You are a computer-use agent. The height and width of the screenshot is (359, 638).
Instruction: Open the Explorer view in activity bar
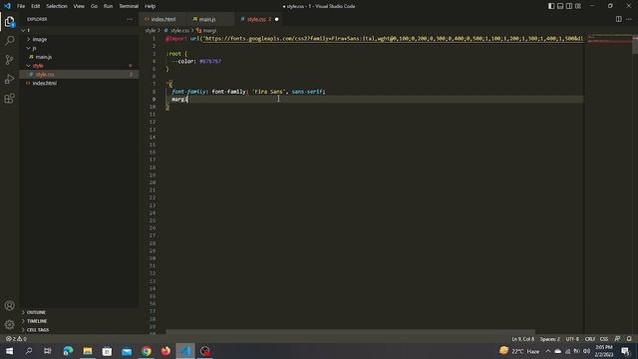click(9, 22)
